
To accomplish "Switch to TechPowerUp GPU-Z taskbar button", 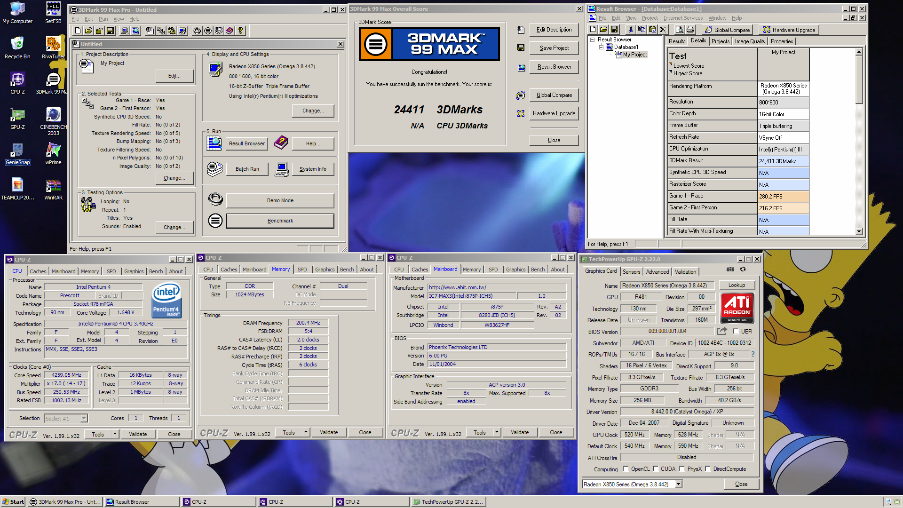I will pos(448,502).
